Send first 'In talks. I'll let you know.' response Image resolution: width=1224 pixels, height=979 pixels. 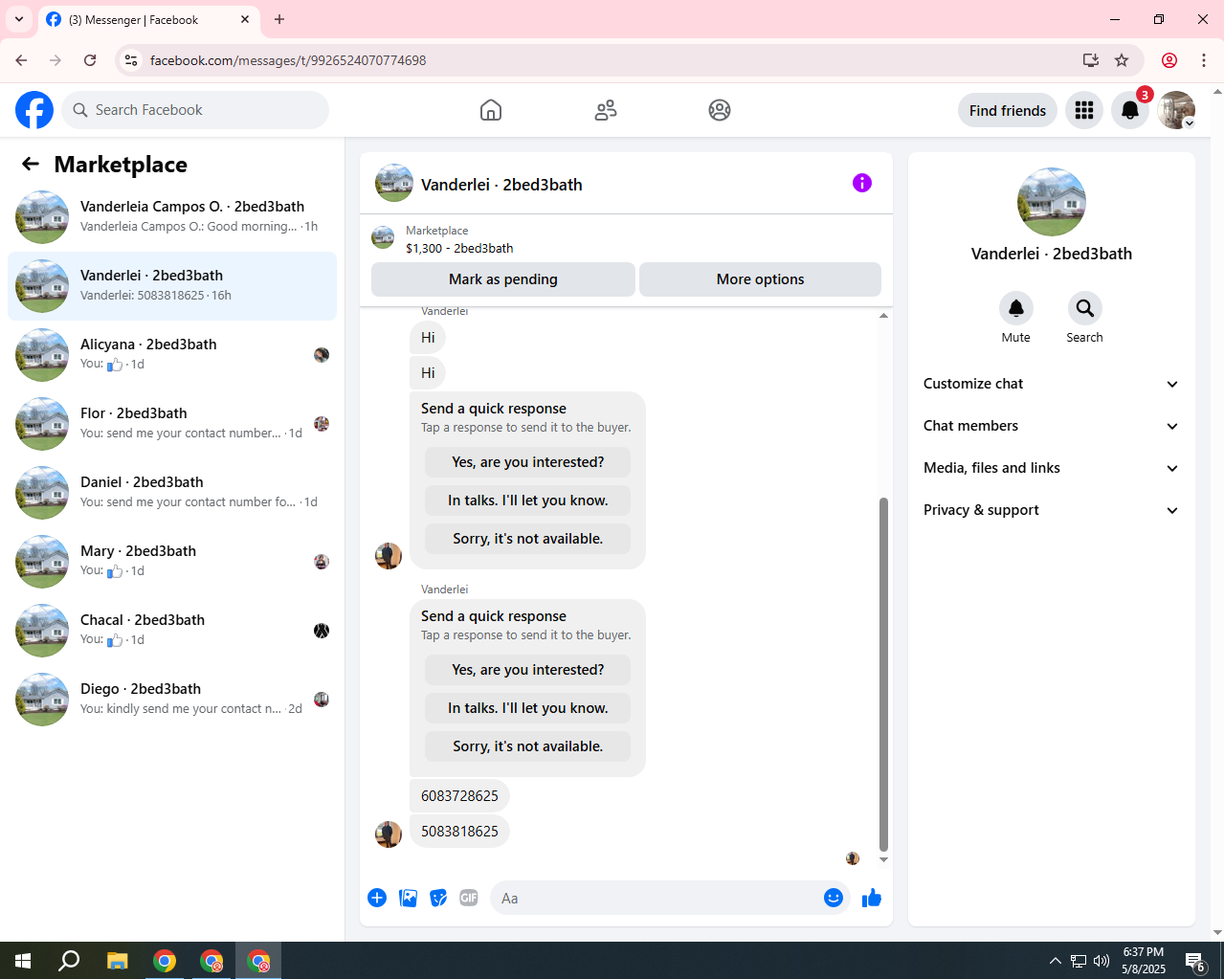(528, 501)
